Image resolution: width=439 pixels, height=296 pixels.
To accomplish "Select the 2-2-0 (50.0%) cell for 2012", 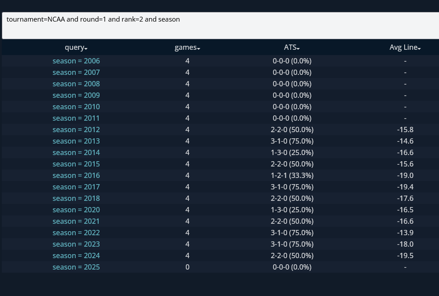I will pos(292,129).
